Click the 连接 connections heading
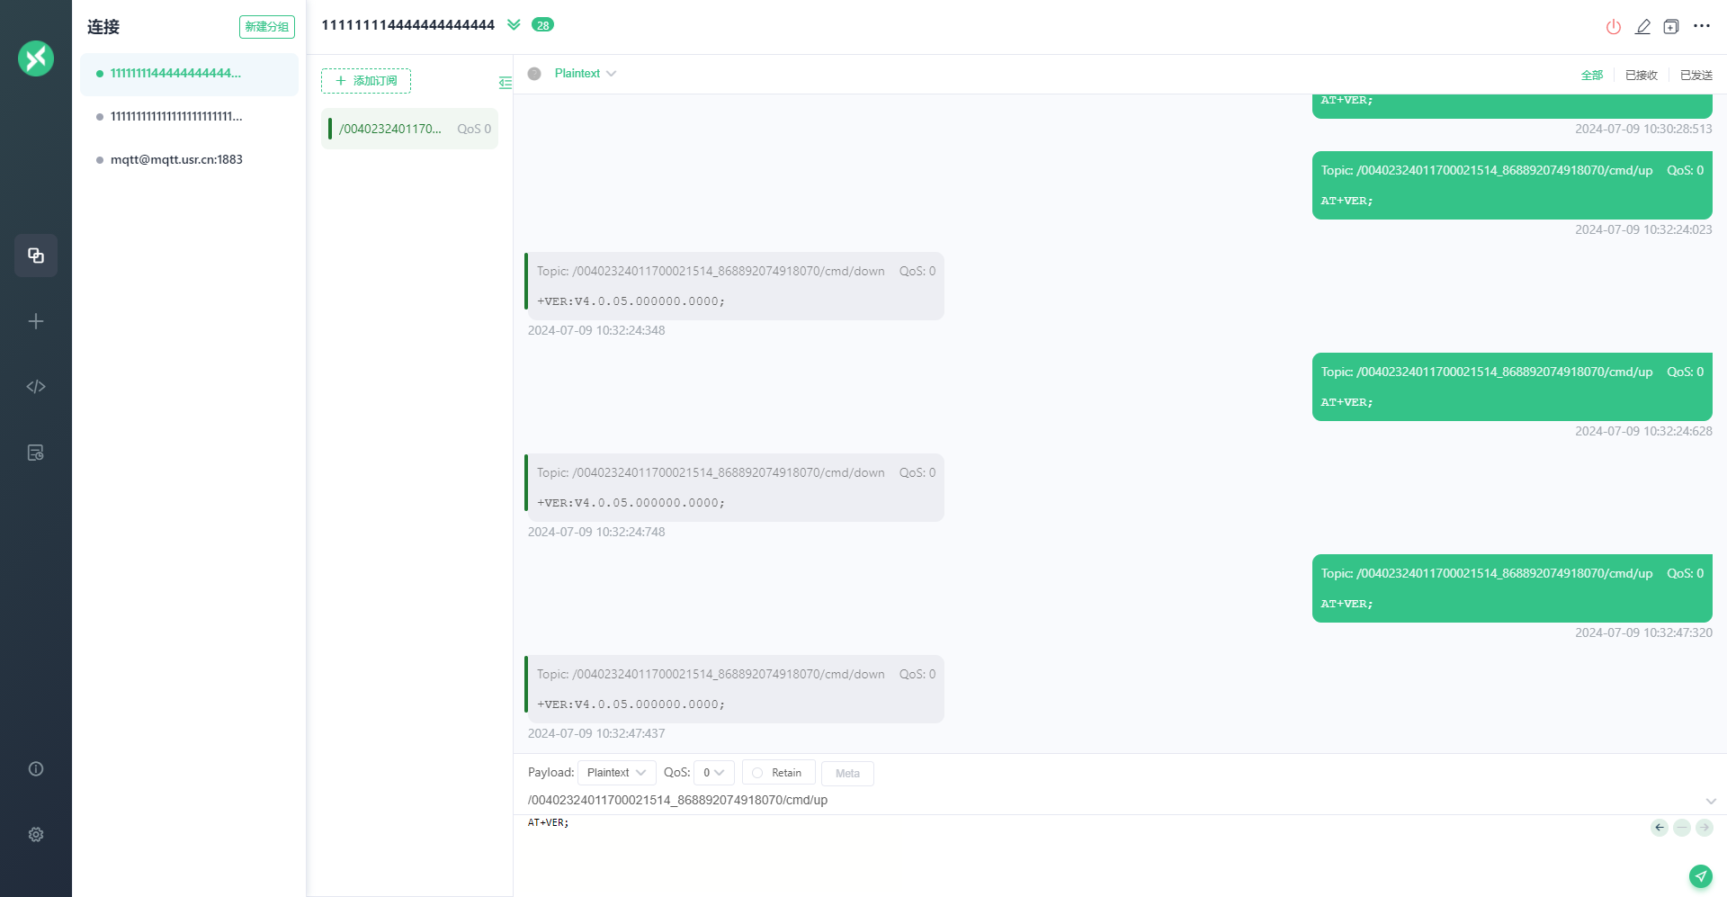1727x897 pixels. [103, 27]
